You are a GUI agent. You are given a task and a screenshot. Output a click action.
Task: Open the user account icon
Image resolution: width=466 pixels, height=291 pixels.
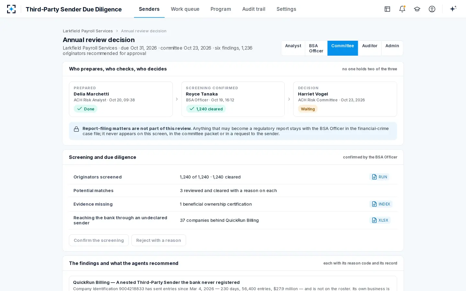[432, 9]
